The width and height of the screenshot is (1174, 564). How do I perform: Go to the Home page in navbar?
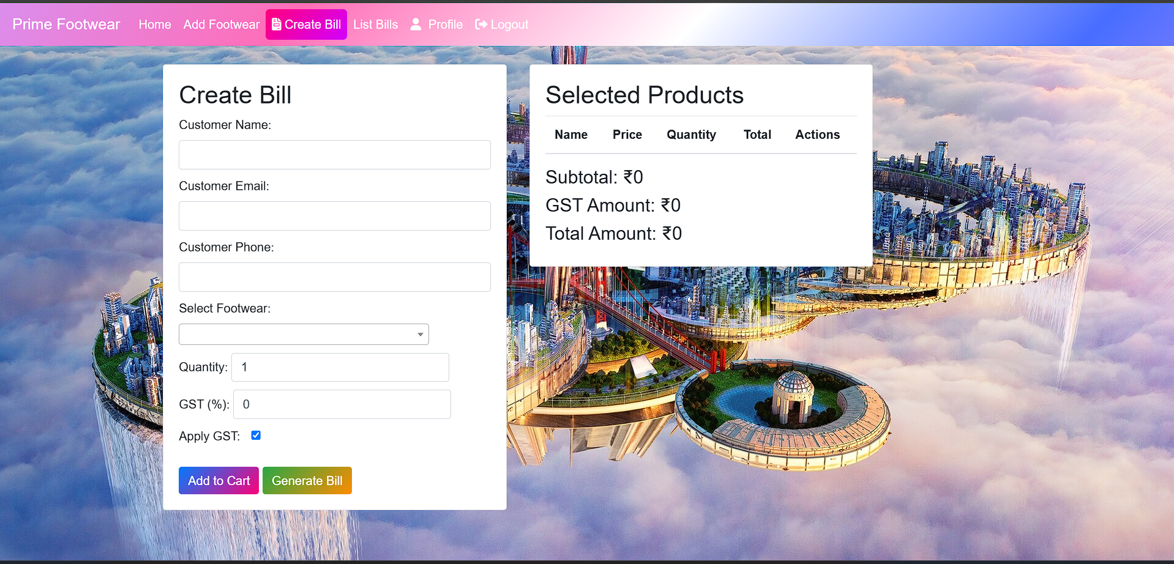click(155, 24)
